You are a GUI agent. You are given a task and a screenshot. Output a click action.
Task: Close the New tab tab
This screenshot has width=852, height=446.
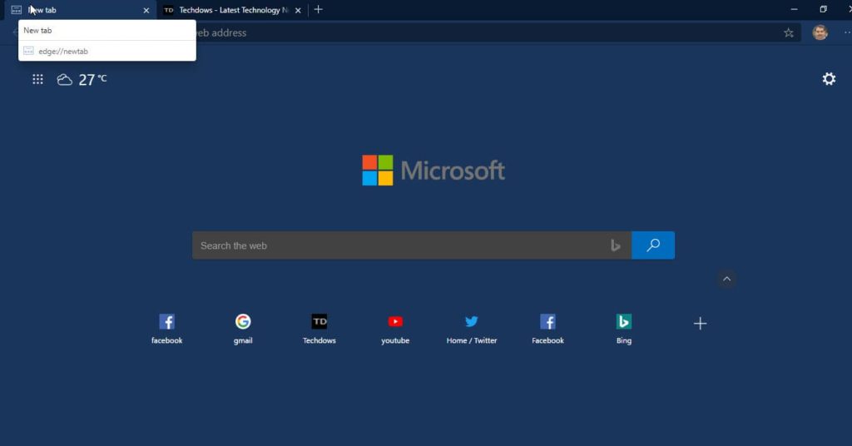tap(146, 10)
